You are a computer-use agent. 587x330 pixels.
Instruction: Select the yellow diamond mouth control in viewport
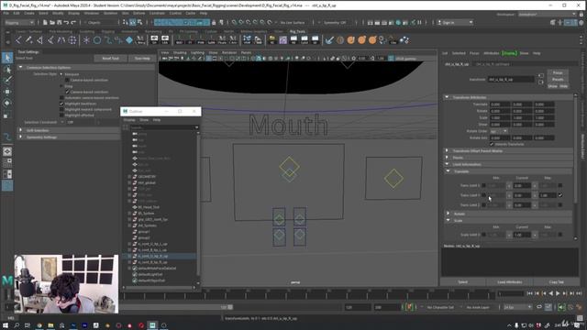(x=289, y=166)
